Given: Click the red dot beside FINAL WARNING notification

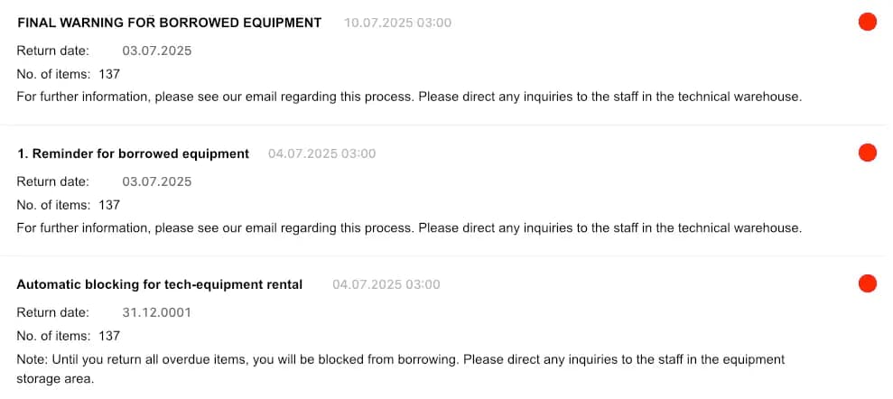Looking at the screenshot, I should click(x=867, y=23).
